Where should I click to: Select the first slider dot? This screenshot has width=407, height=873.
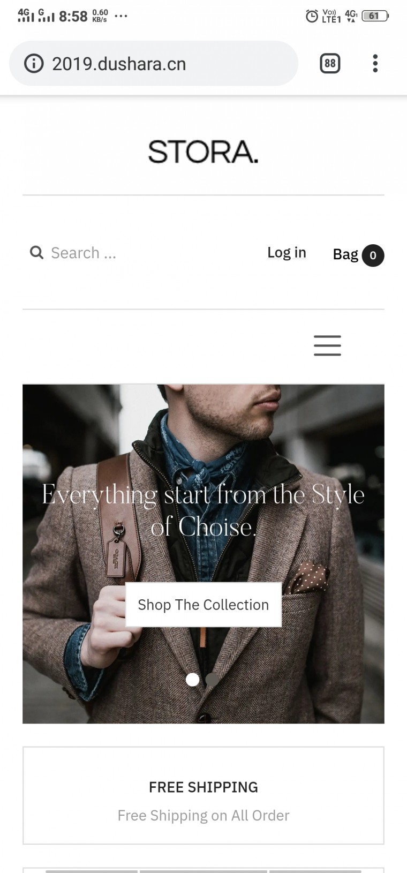coord(192,680)
